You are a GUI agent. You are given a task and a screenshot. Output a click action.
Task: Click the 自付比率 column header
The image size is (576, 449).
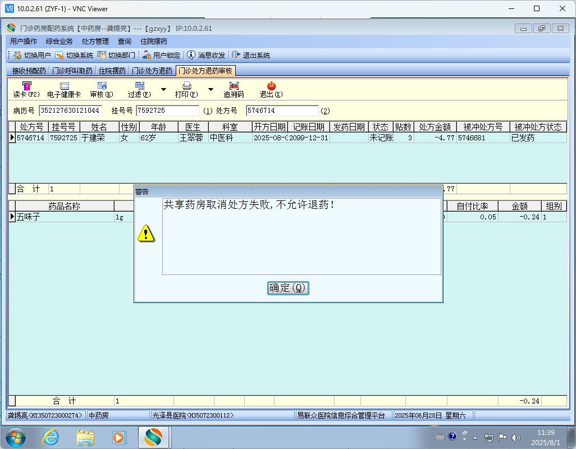472,206
